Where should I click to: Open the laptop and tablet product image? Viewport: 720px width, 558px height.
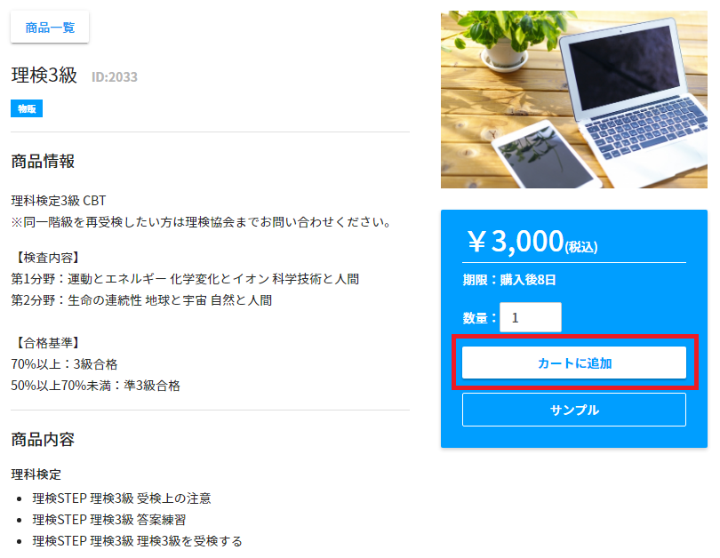(574, 100)
